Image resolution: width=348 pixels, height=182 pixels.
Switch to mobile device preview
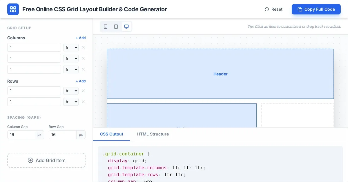coord(106,27)
